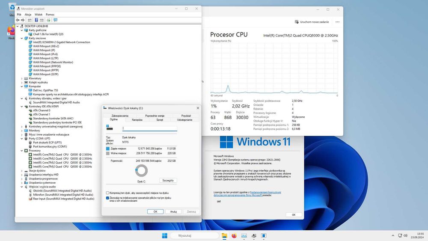Click the disk usage donut chart
The width and height of the screenshot is (428, 241).
(x=141, y=171)
